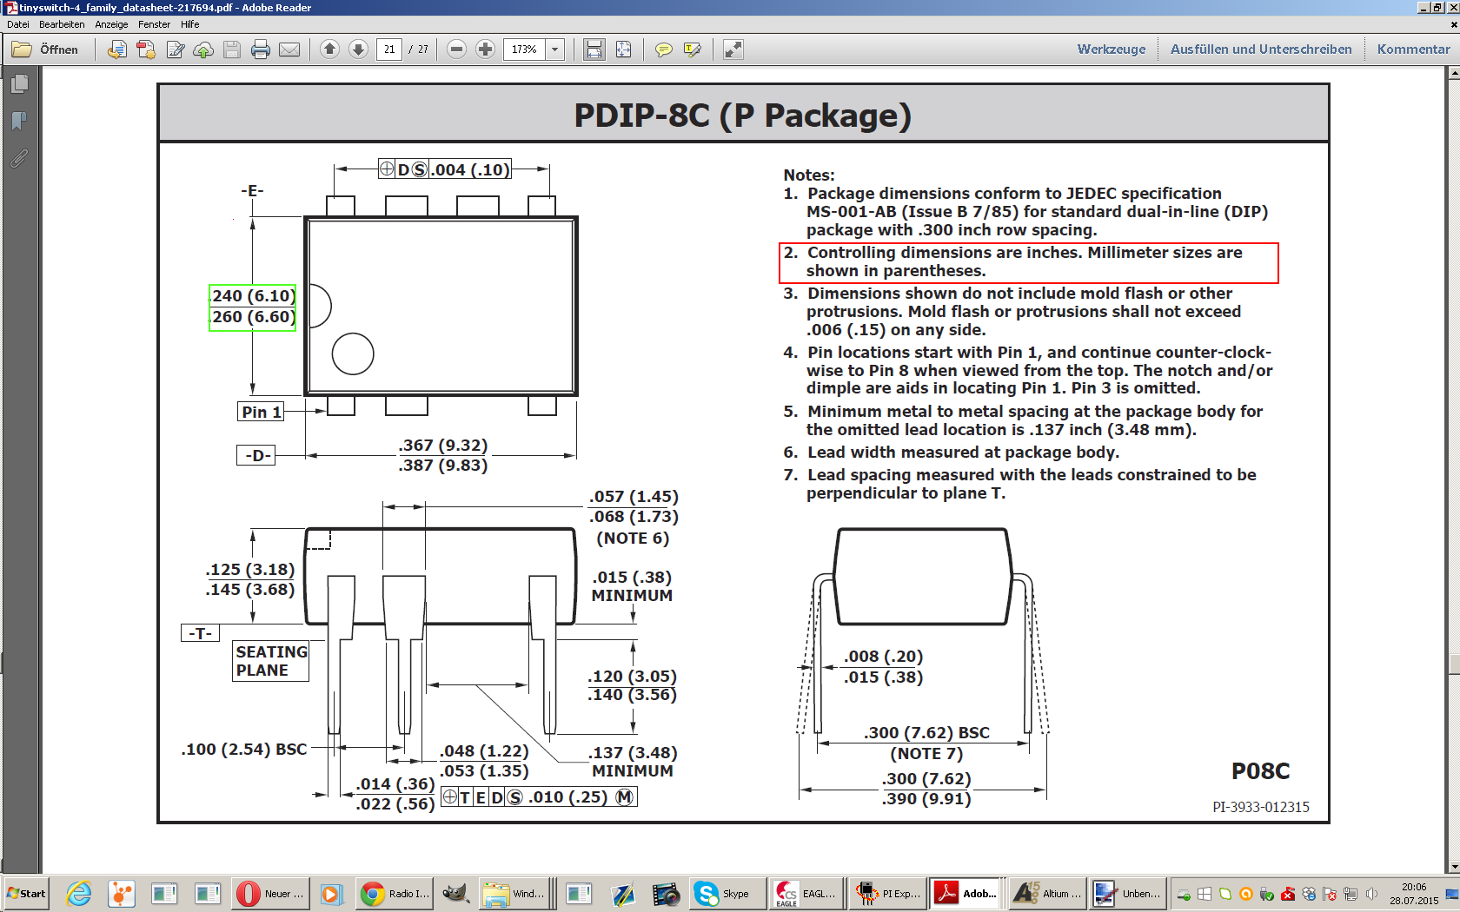Switch to Opera 'Neuer ...' taskbar button
The width and height of the screenshot is (1460, 912).
click(x=271, y=894)
